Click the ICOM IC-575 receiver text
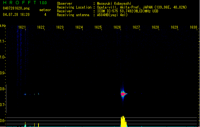 tap(128, 11)
